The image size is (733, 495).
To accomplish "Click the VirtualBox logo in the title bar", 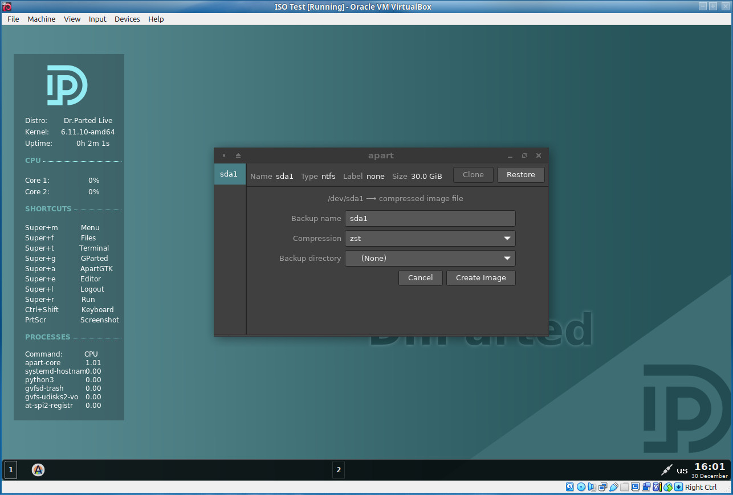I will click(x=7, y=7).
